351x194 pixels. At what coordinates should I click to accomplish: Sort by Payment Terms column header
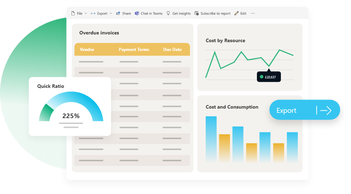[x=134, y=50]
